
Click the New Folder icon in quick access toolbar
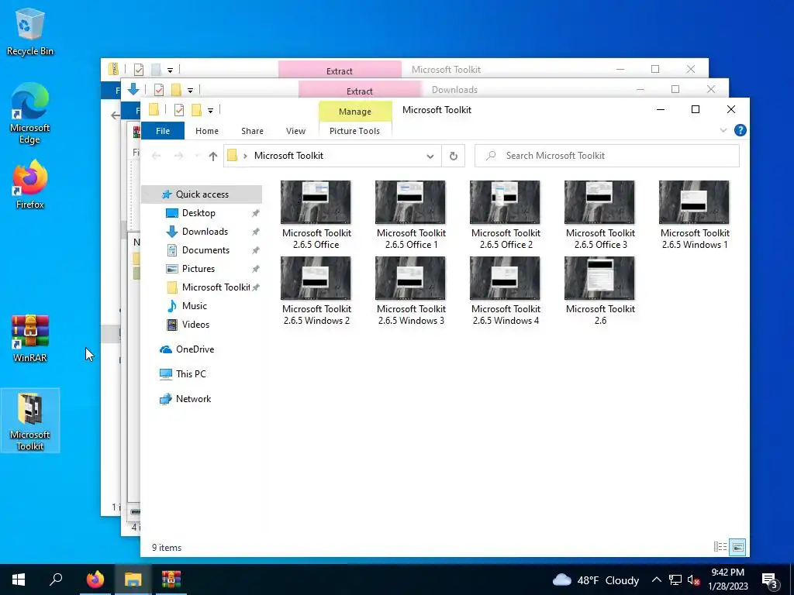click(x=196, y=110)
